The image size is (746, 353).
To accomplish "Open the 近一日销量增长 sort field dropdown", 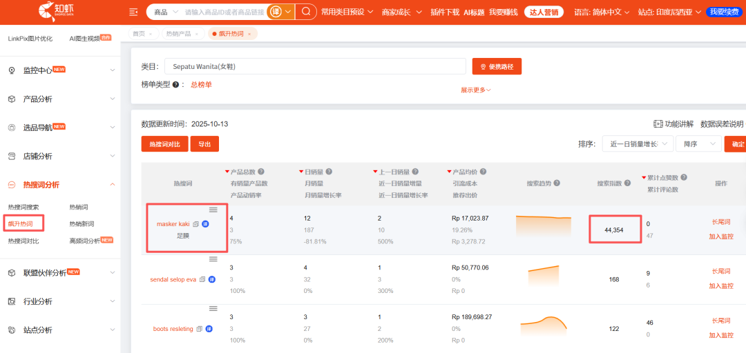I will [x=638, y=144].
